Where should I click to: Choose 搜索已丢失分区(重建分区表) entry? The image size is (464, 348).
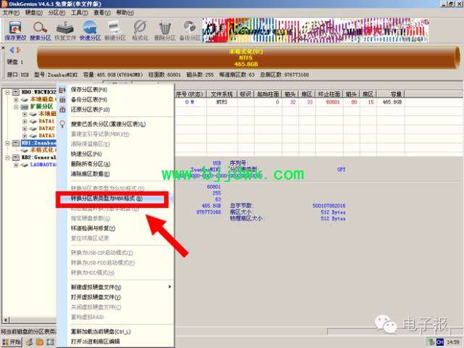pyautogui.click(x=108, y=124)
